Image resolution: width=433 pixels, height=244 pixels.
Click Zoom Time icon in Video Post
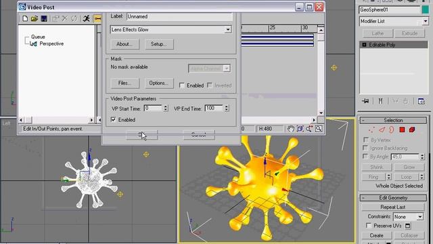(309, 129)
